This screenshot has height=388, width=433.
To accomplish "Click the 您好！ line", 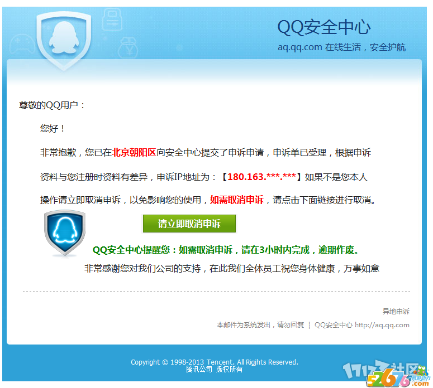I will coord(53,128).
